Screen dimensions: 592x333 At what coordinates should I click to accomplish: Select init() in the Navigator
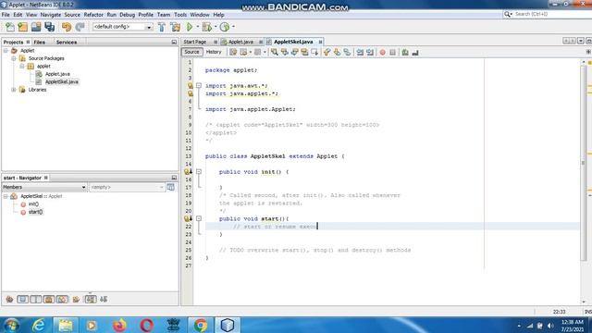point(33,204)
